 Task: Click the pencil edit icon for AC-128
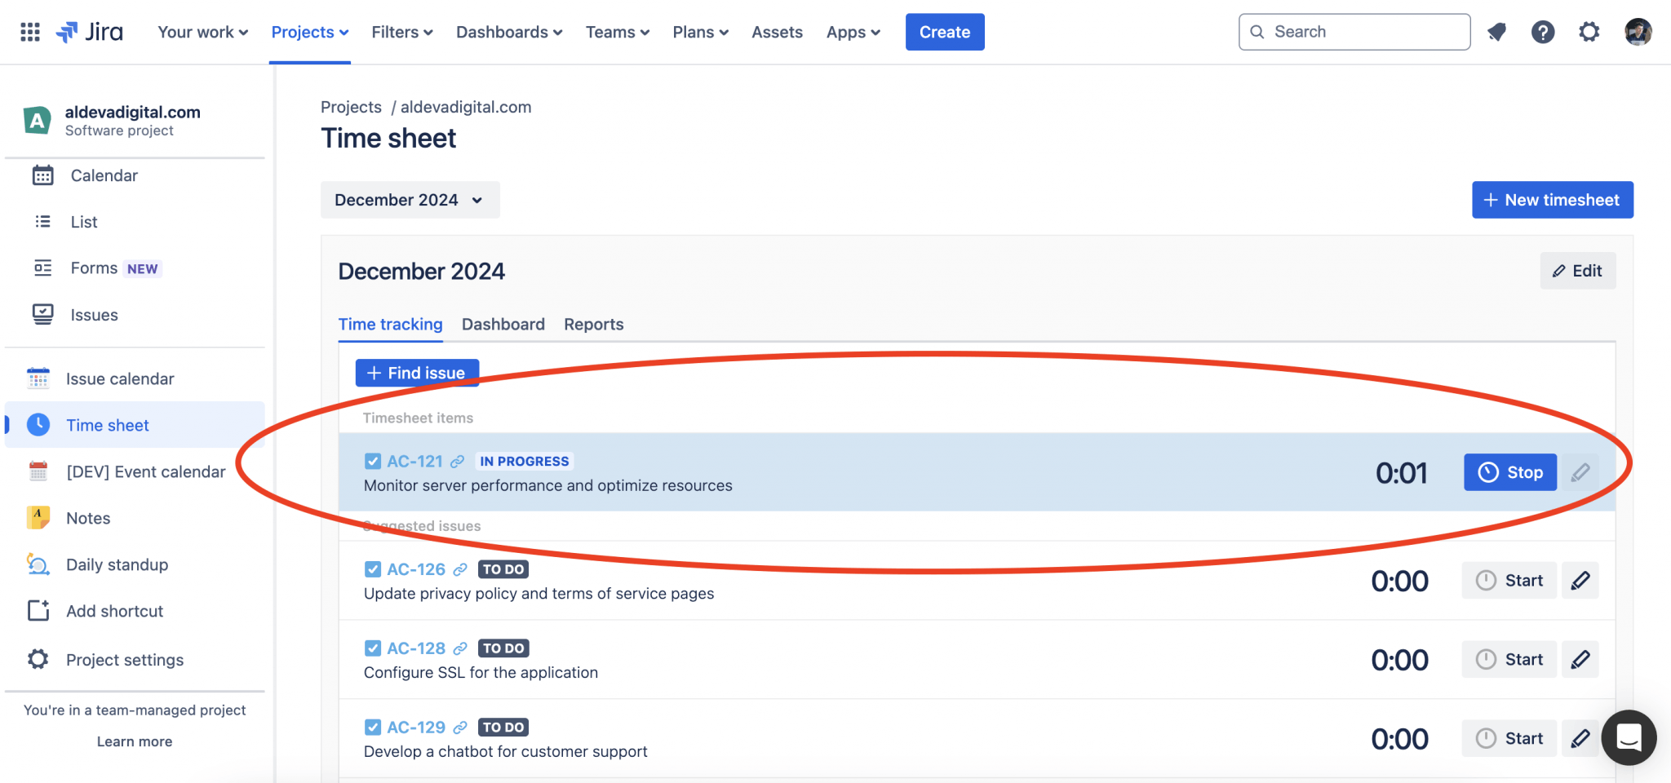pyautogui.click(x=1580, y=659)
